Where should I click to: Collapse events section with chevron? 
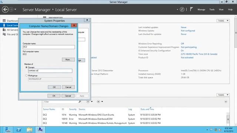coord(226,102)
